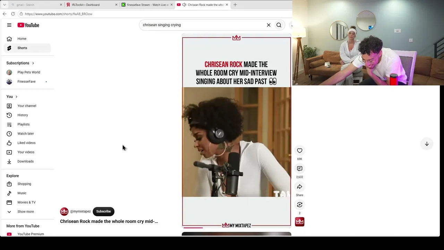Screen dimensions: 444x250
Task: Clear the search query with the X
Action: pyautogui.click(x=268, y=25)
